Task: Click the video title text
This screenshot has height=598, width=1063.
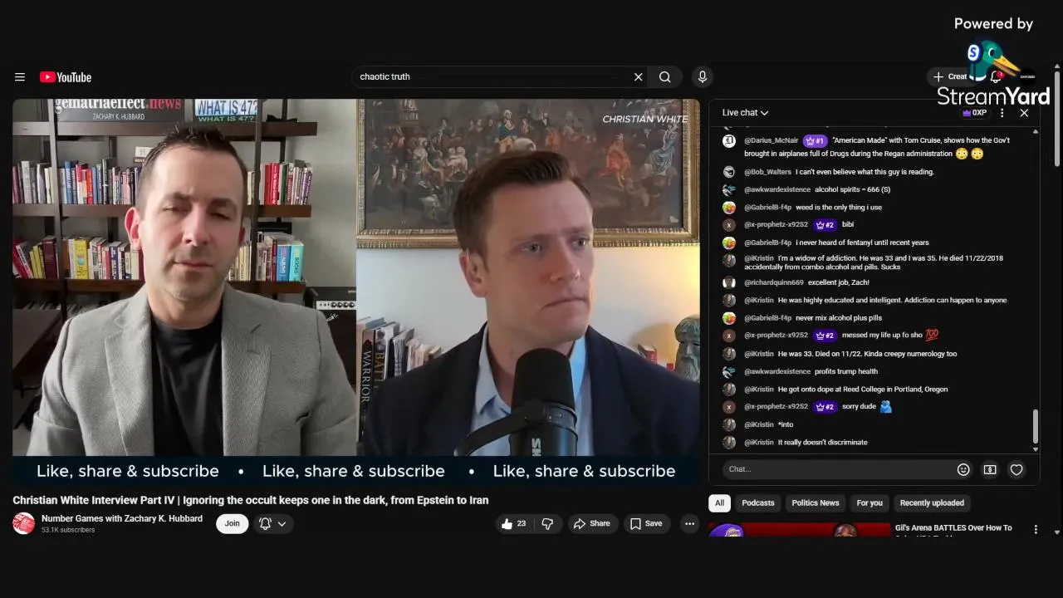Action: pos(251,500)
